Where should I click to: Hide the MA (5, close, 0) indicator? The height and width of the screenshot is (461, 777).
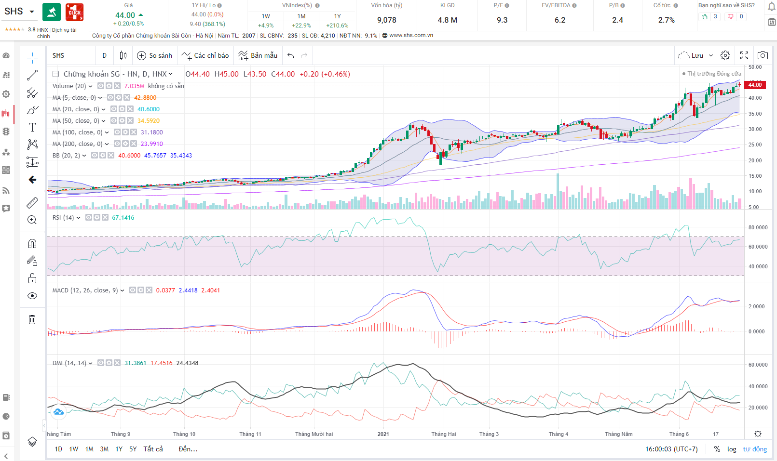(110, 98)
